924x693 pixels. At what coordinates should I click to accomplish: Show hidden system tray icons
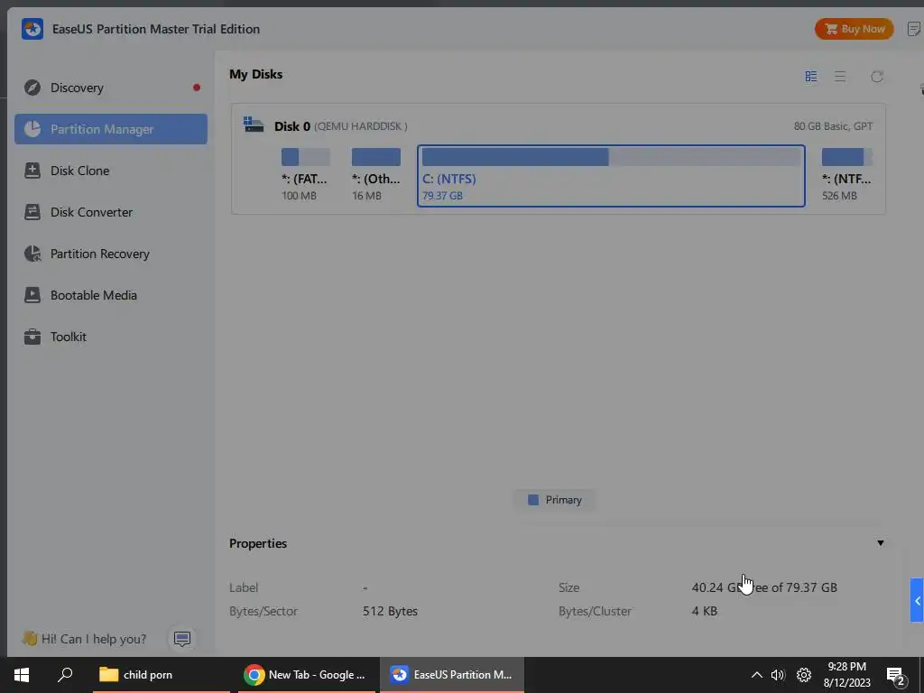[756, 675]
